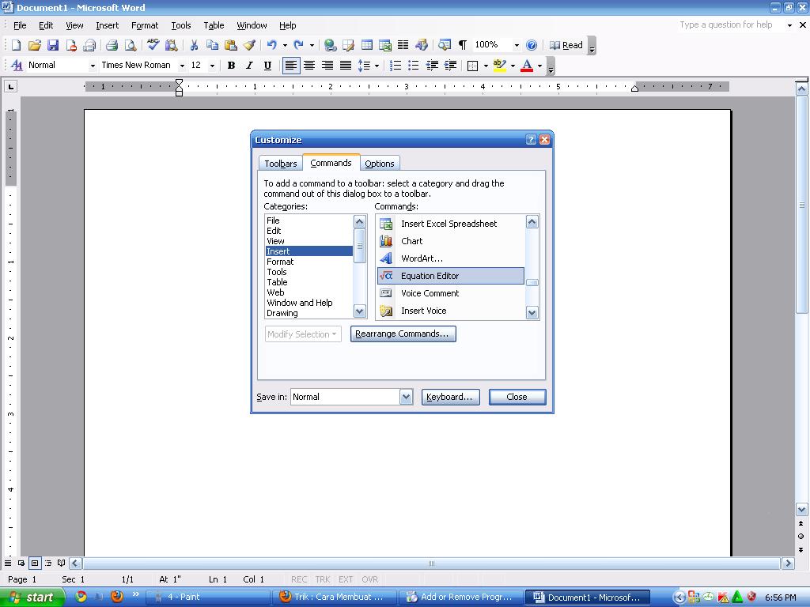This screenshot has width=810, height=607.
Task: Toggle Italic formatting
Action: (x=249, y=66)
